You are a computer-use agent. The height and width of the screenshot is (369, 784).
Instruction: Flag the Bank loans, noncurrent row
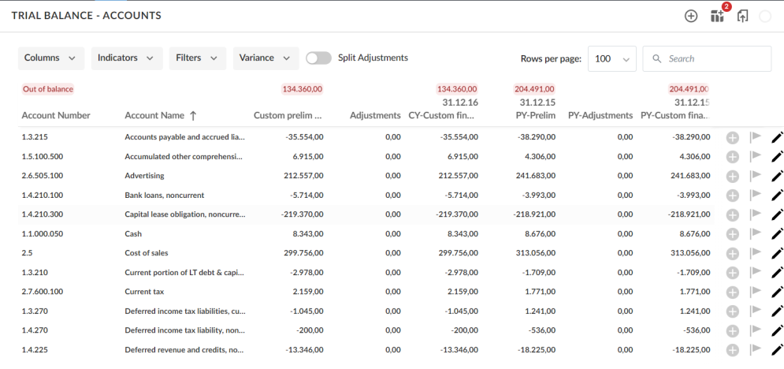pos(755,196)
